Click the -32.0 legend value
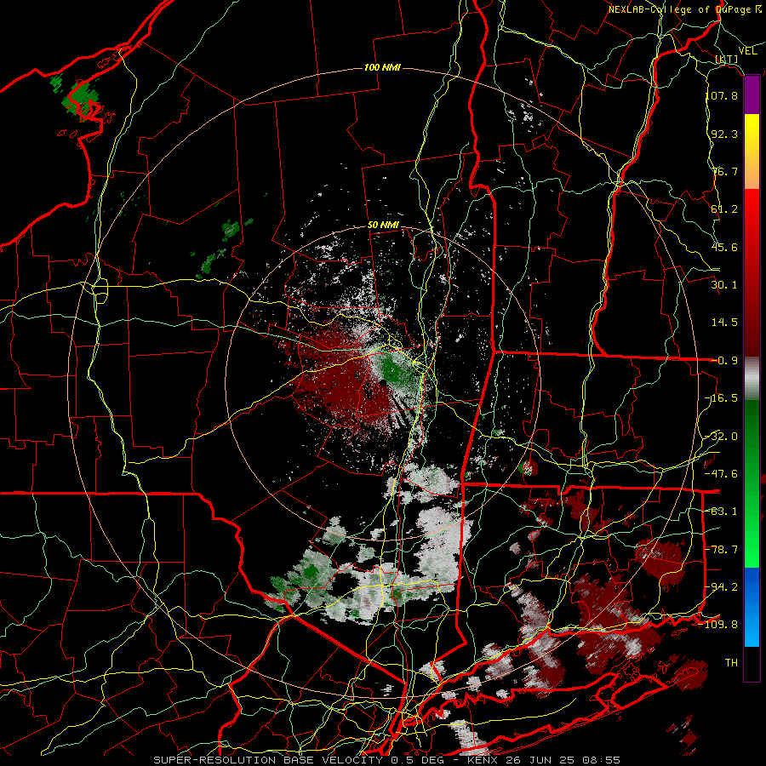This screenshot has height=766, width=766. pos(721,436)
